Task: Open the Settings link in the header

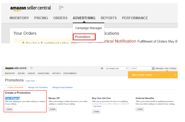Action: [x=173, y=68]
